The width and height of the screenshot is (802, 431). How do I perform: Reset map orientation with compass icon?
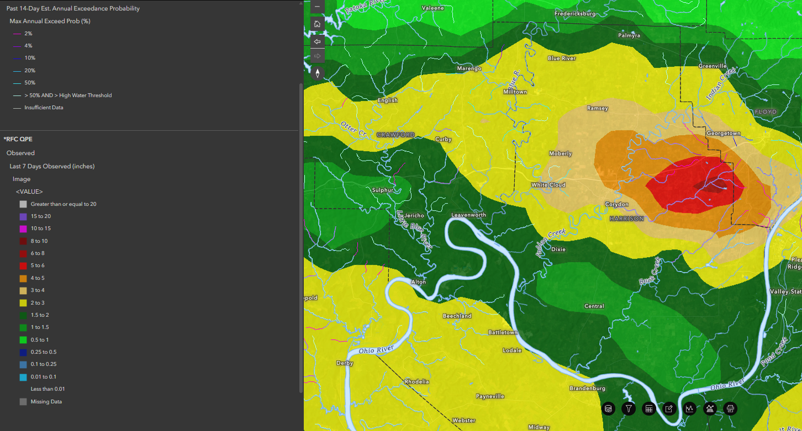pos(317,73)
